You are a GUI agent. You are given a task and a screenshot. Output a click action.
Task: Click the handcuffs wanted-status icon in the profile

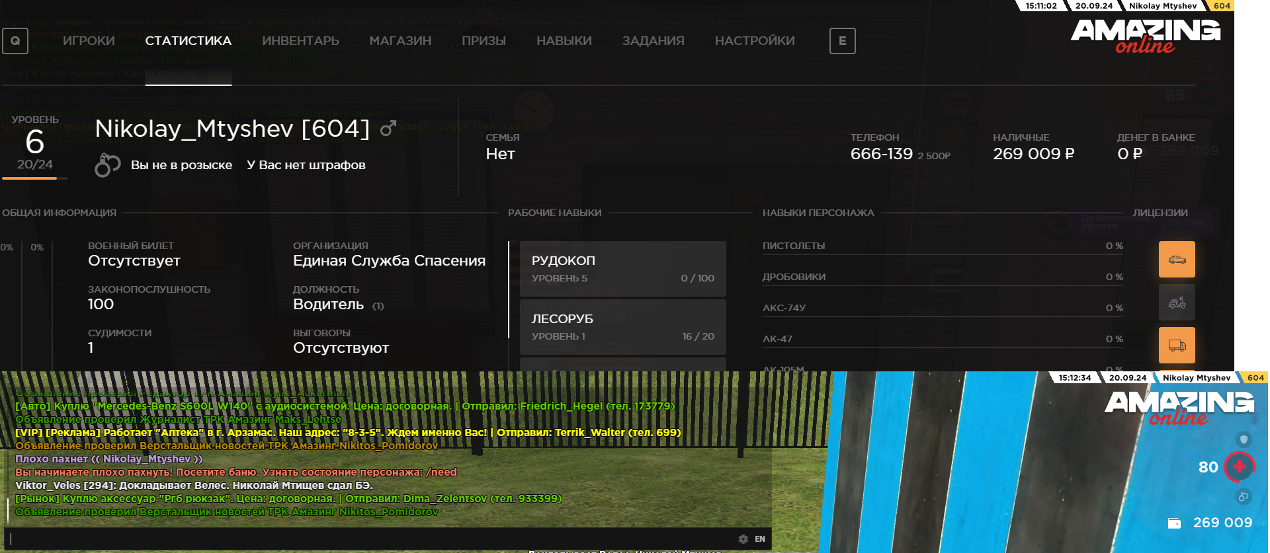[107, 165]
